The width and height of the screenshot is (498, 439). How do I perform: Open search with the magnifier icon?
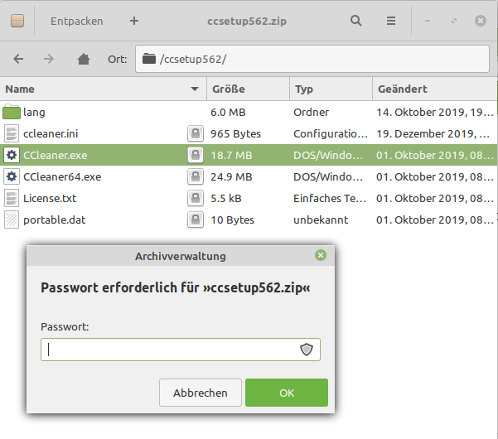[356, 21]
